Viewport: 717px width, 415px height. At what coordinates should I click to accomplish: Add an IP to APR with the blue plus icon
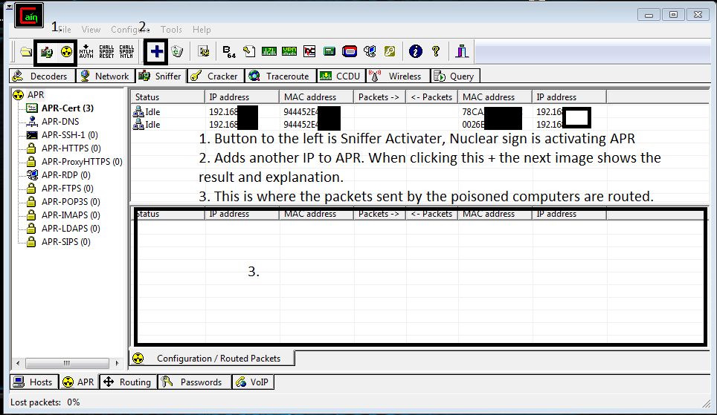156,51
